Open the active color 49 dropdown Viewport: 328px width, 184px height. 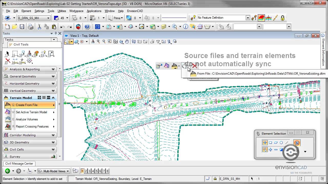pos(67,18)
